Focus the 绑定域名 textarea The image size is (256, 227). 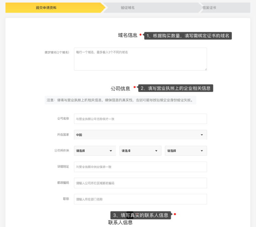click(140, 59)
